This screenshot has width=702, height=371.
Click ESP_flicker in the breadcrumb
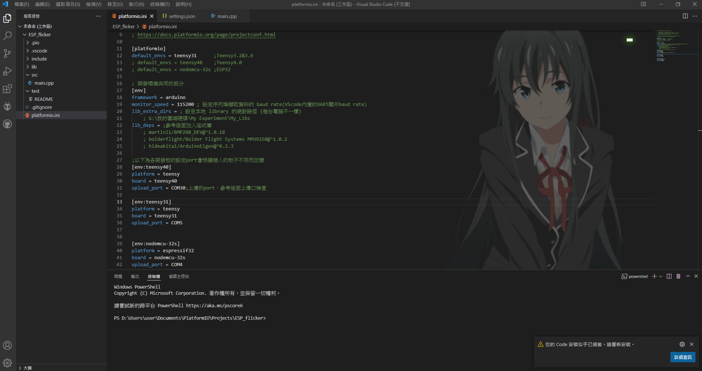(124, 26)
